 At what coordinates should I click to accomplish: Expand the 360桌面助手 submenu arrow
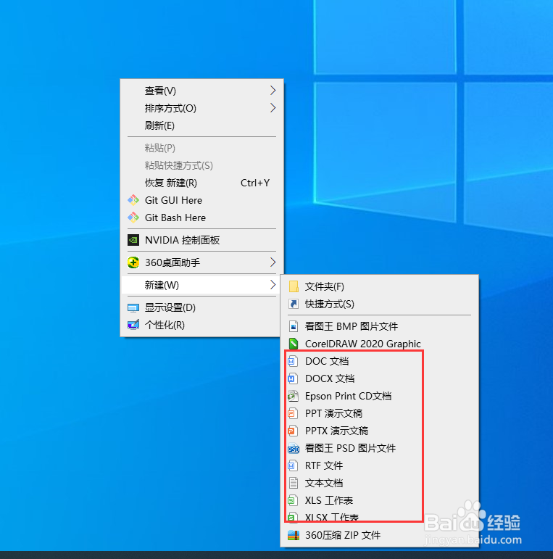(273, 262)
